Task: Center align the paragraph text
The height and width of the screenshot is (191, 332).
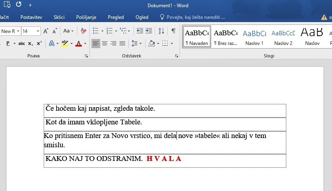Action: [x=105, y=43]
